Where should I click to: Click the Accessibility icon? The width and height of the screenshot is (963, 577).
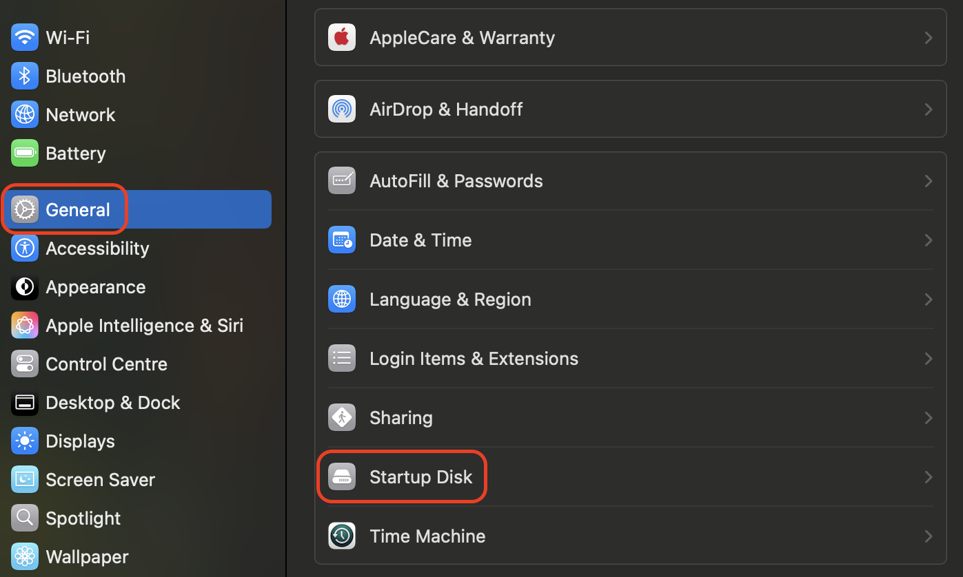(x=24, y=248)
